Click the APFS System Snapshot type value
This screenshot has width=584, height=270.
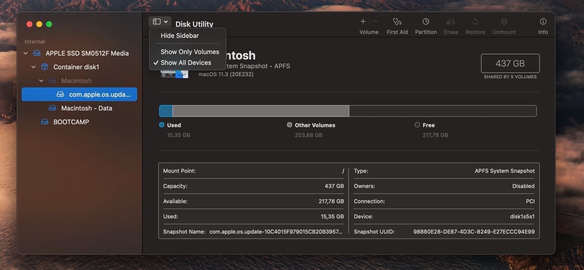pos(505,171)
